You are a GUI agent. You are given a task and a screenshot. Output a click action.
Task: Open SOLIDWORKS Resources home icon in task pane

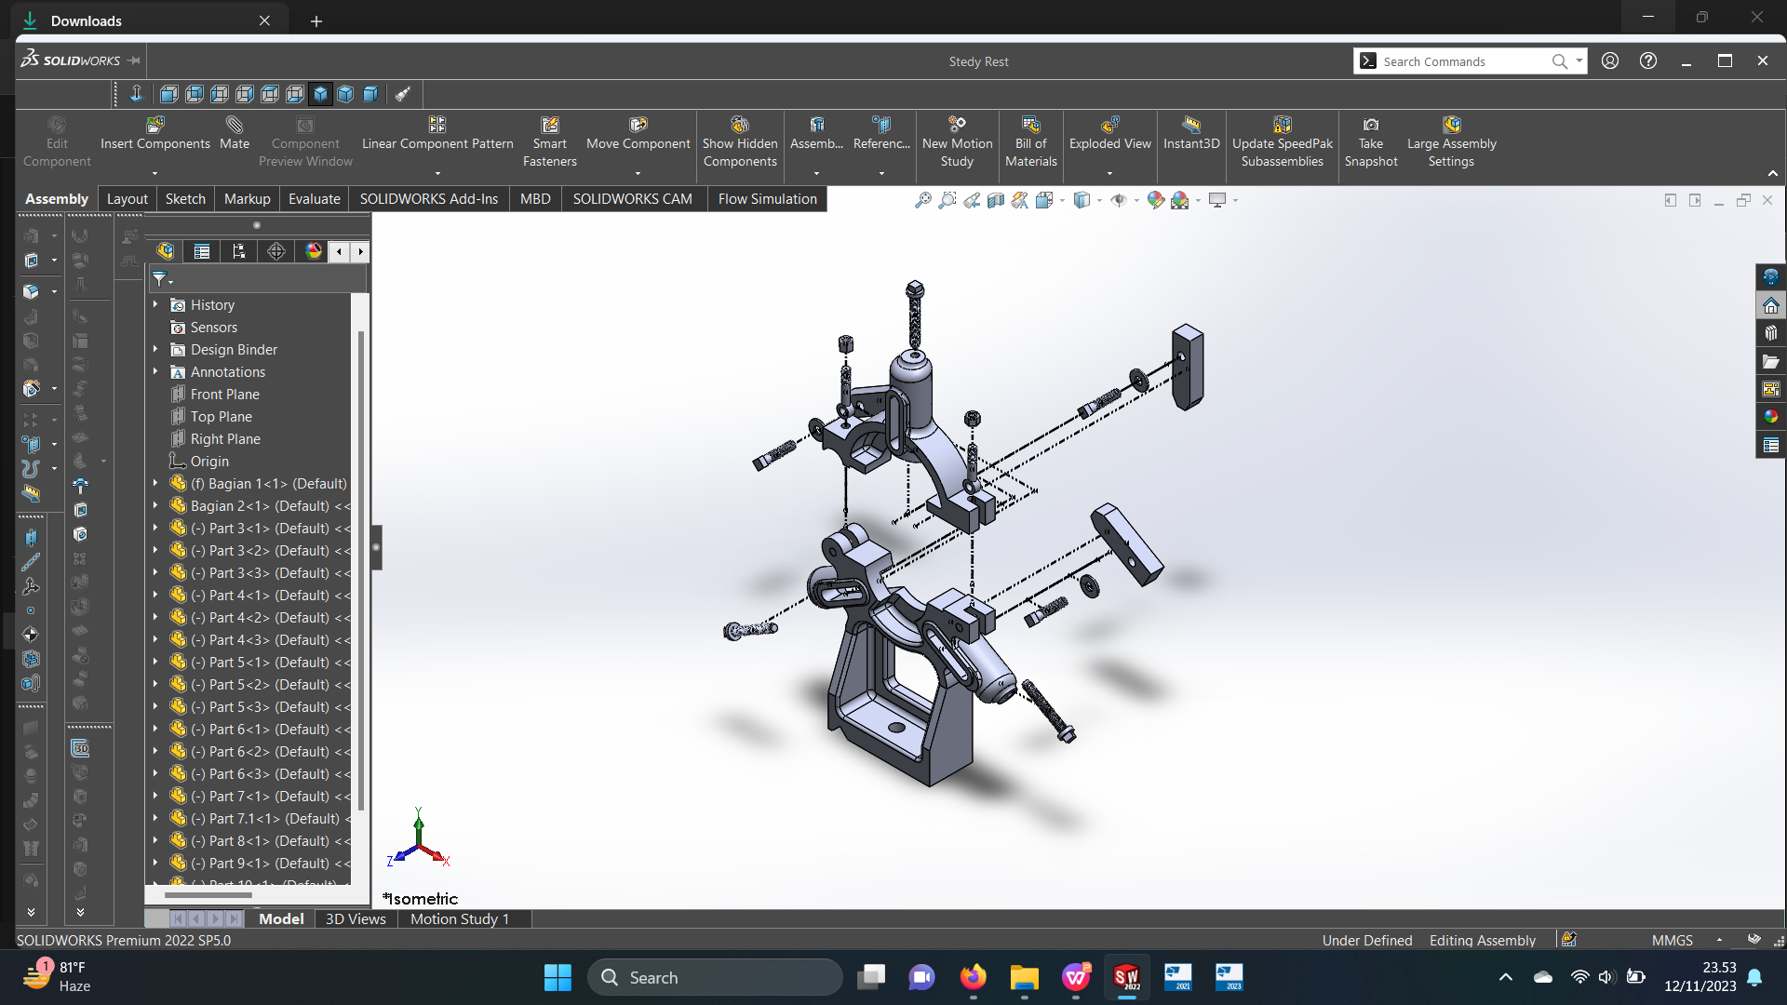point(1770,305)
